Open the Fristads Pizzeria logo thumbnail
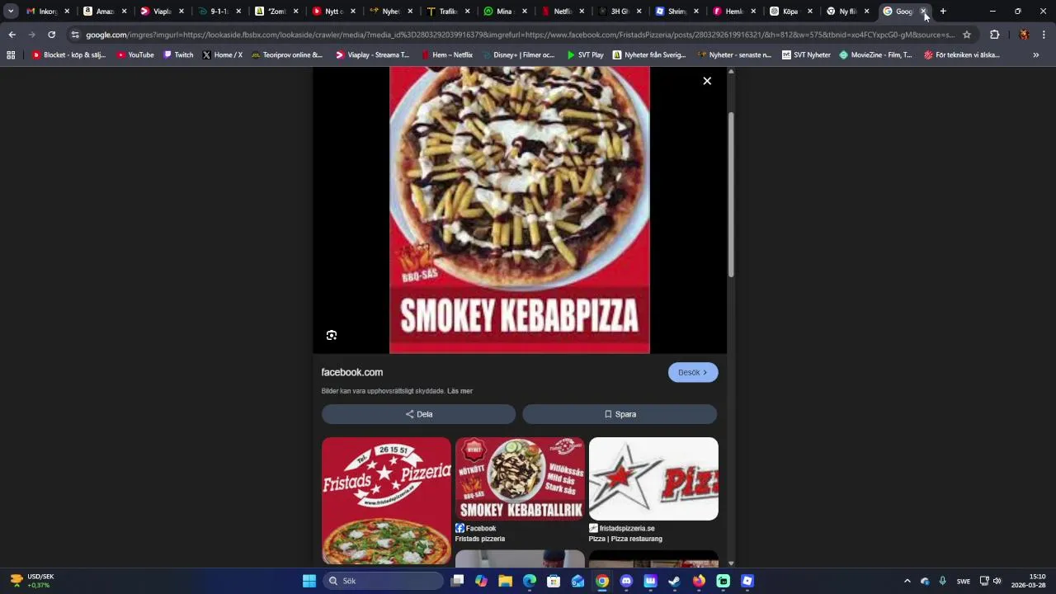 click(386, 501)
